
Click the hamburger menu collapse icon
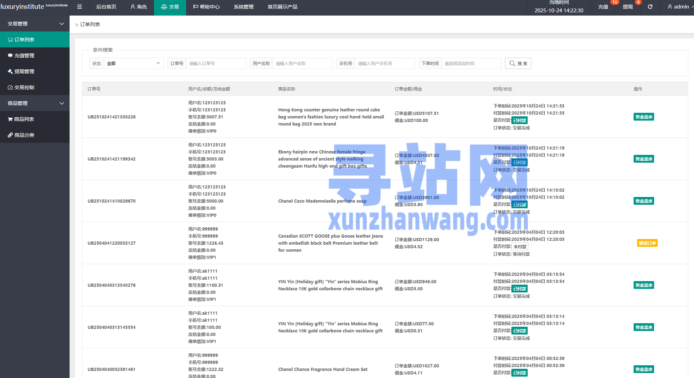(79, 7)
